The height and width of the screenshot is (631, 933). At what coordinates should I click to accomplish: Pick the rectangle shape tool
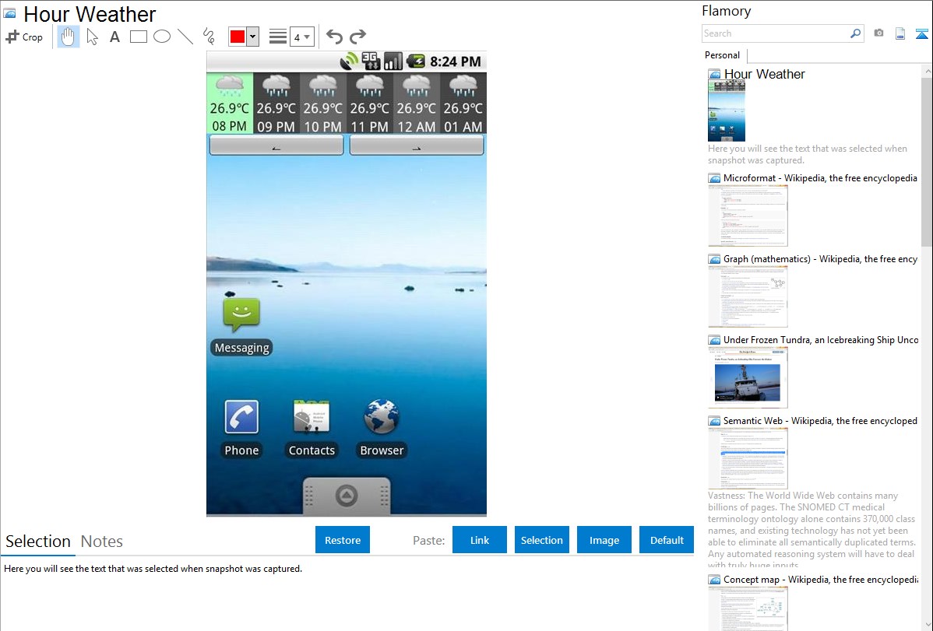point(138,37)
